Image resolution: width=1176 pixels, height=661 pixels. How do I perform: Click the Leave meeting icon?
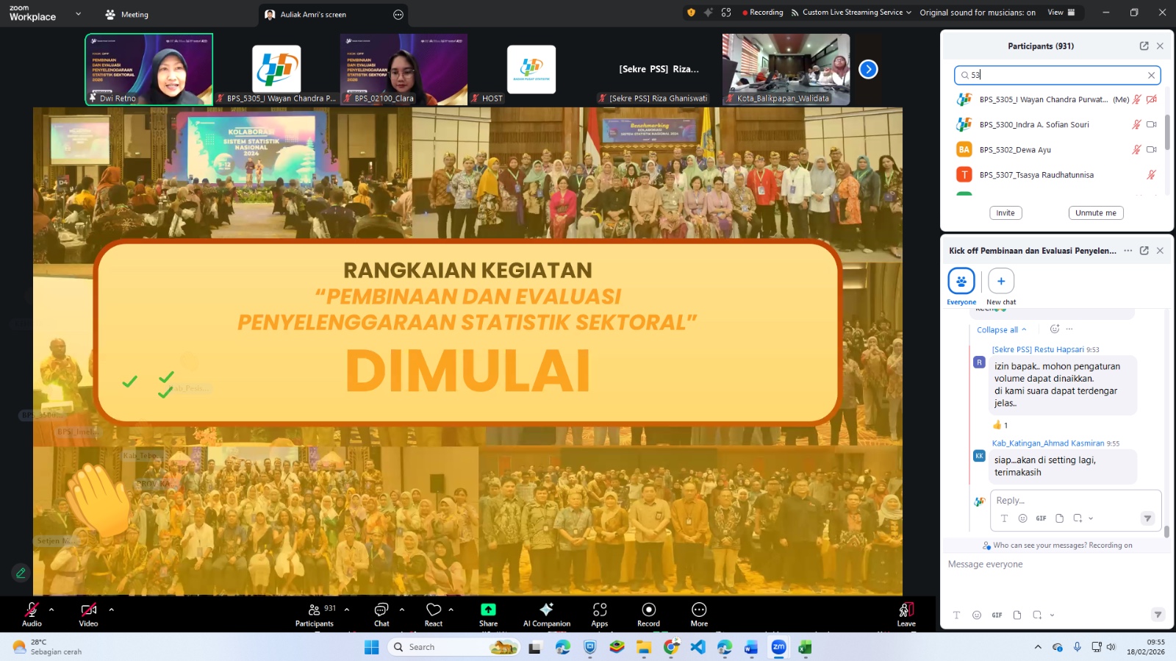pos(906,614)
